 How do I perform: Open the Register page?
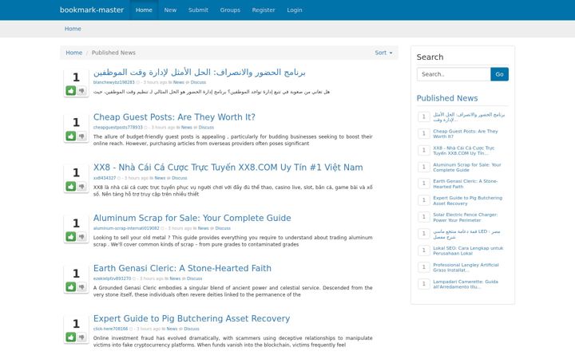click(264, 10)
